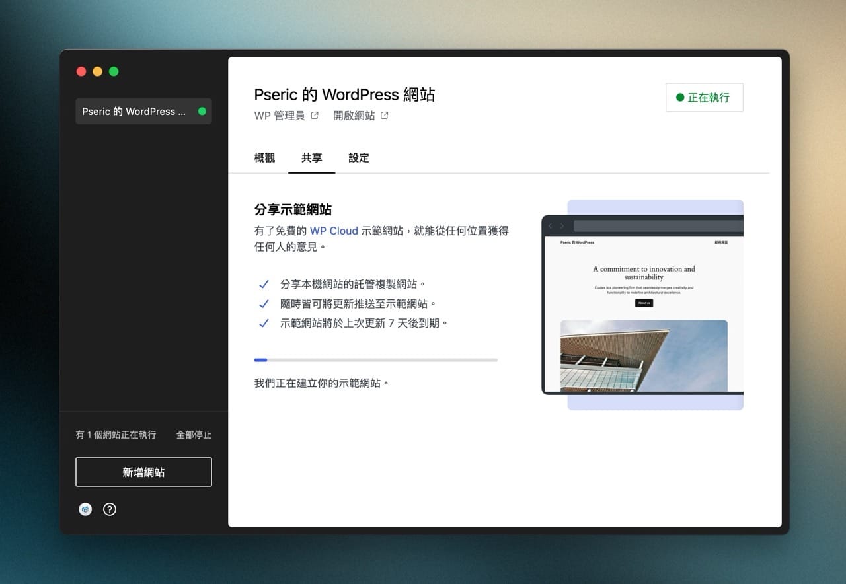Click green running status dot in sidebar
Viewport: 846px width, 584px height.
[x=202, y=112]
